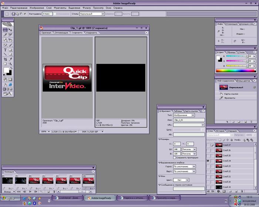Screen dimensions: 259x207
Task: Delete the selected animation frame
Action: tap(54, 191)
